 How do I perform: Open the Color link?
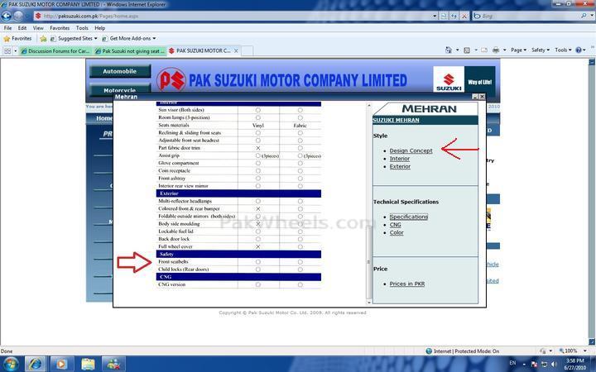(397, 232)
